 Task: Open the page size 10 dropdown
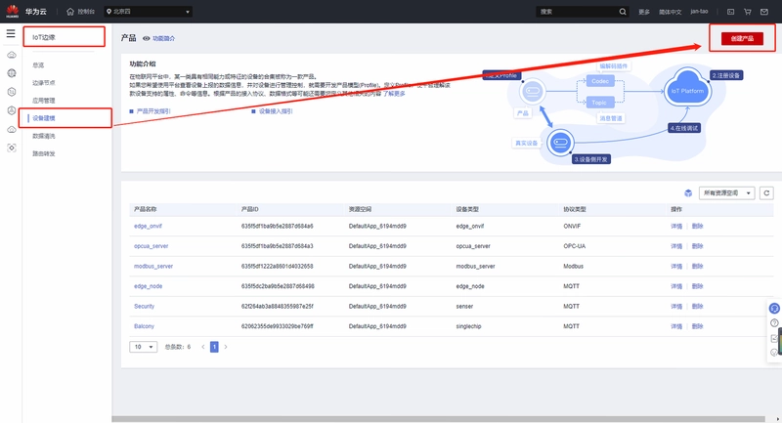[x=143, y=347]
